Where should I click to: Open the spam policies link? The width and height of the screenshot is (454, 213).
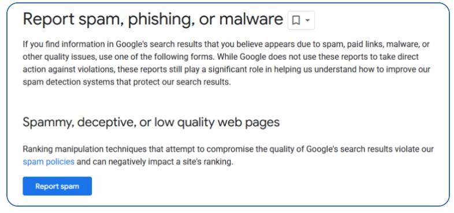[49, 162]
